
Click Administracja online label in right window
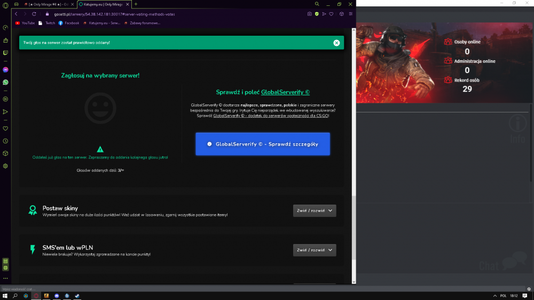point(474,61)
